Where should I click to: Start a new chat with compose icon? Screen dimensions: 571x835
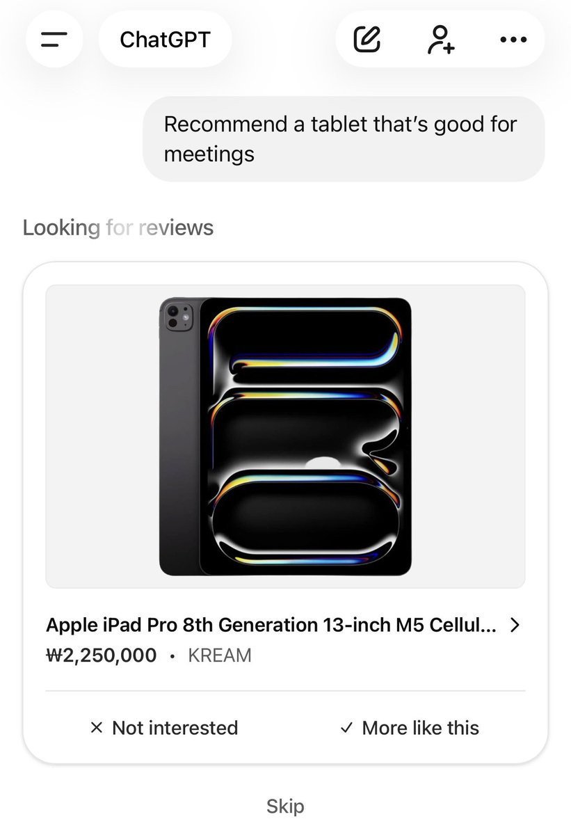(x=367, y=40)
